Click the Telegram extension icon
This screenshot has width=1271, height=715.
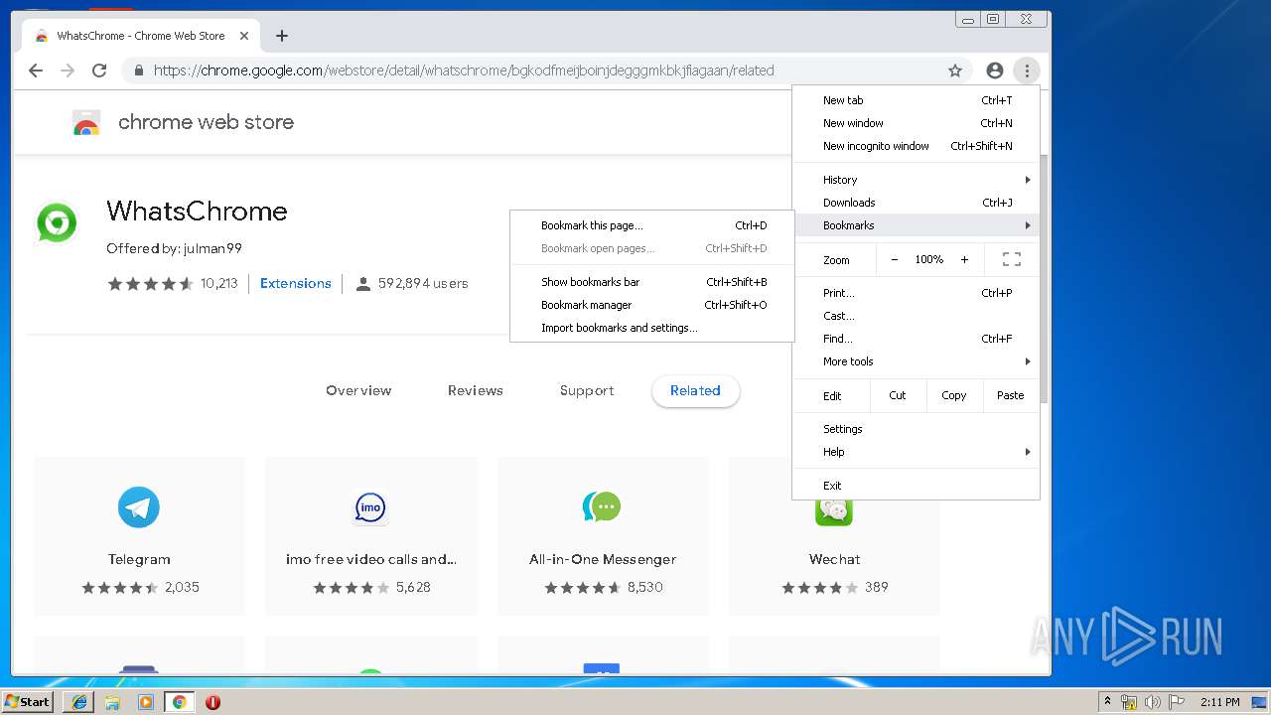(x=139, y=507)
